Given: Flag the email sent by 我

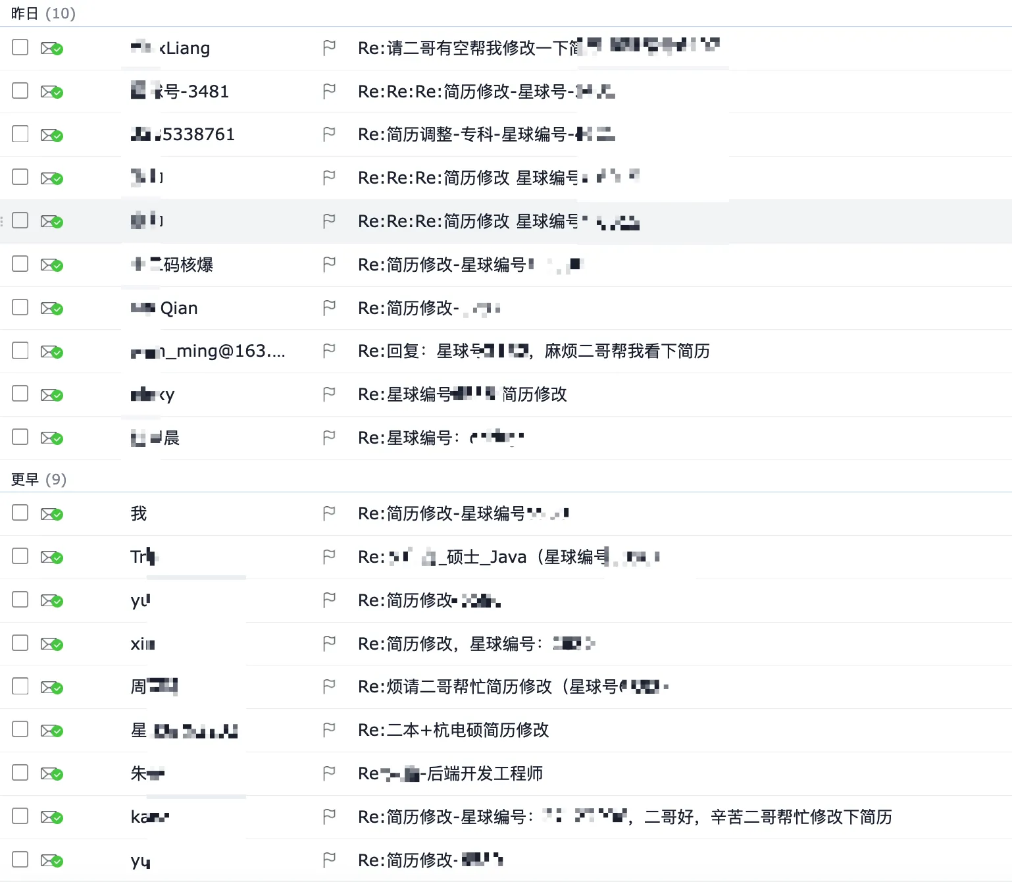Looking at the screenshot, I should (330, 513).
